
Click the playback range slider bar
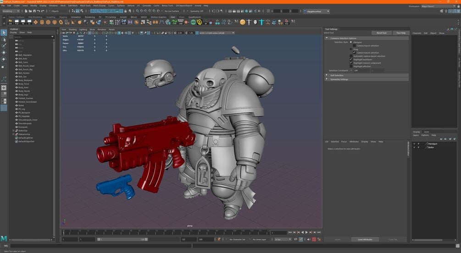point(122,239)
